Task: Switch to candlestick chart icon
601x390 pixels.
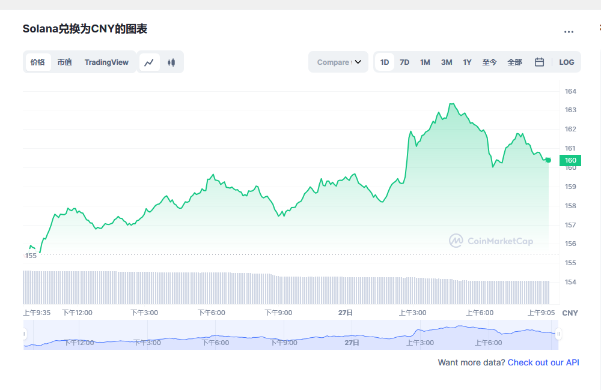Action: (171, 62)
